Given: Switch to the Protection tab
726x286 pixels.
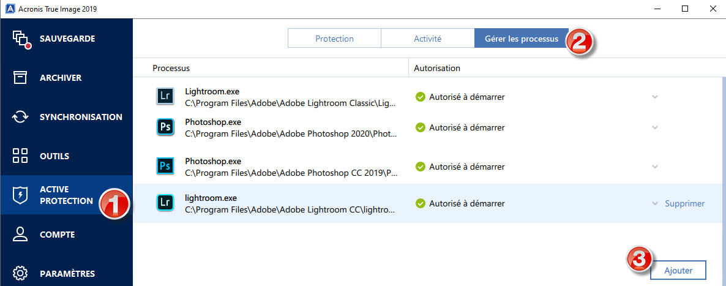Looking at the screenshot, I should pos(334,39).
